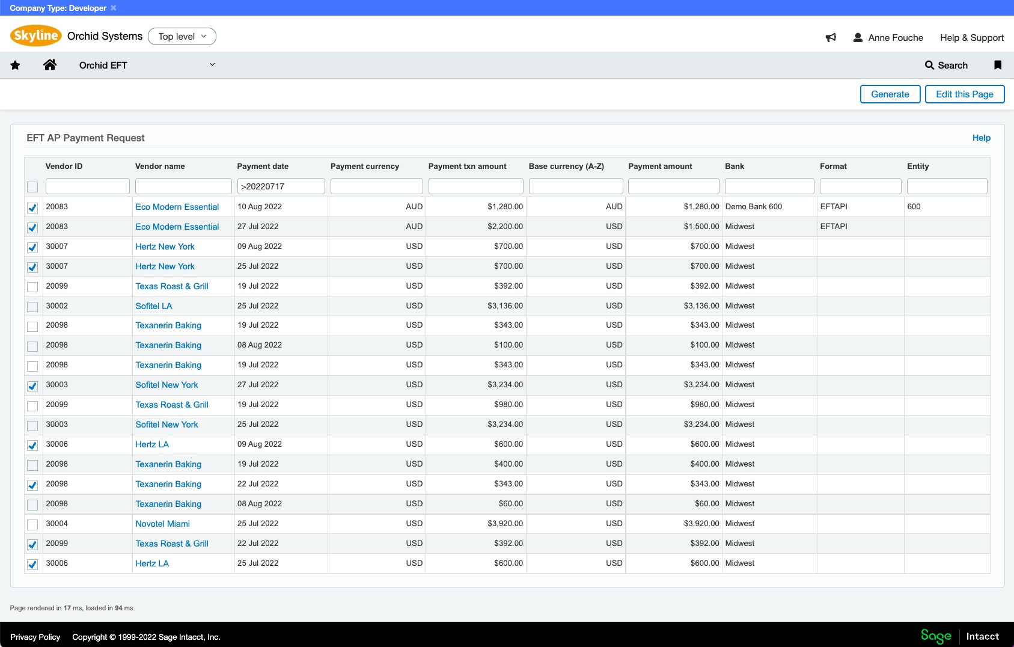
Task: Click the Sage Intacct footer logo
Action: point(960,636)
